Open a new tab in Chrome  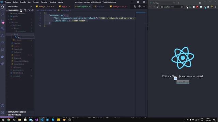click(x=178, y=3)
